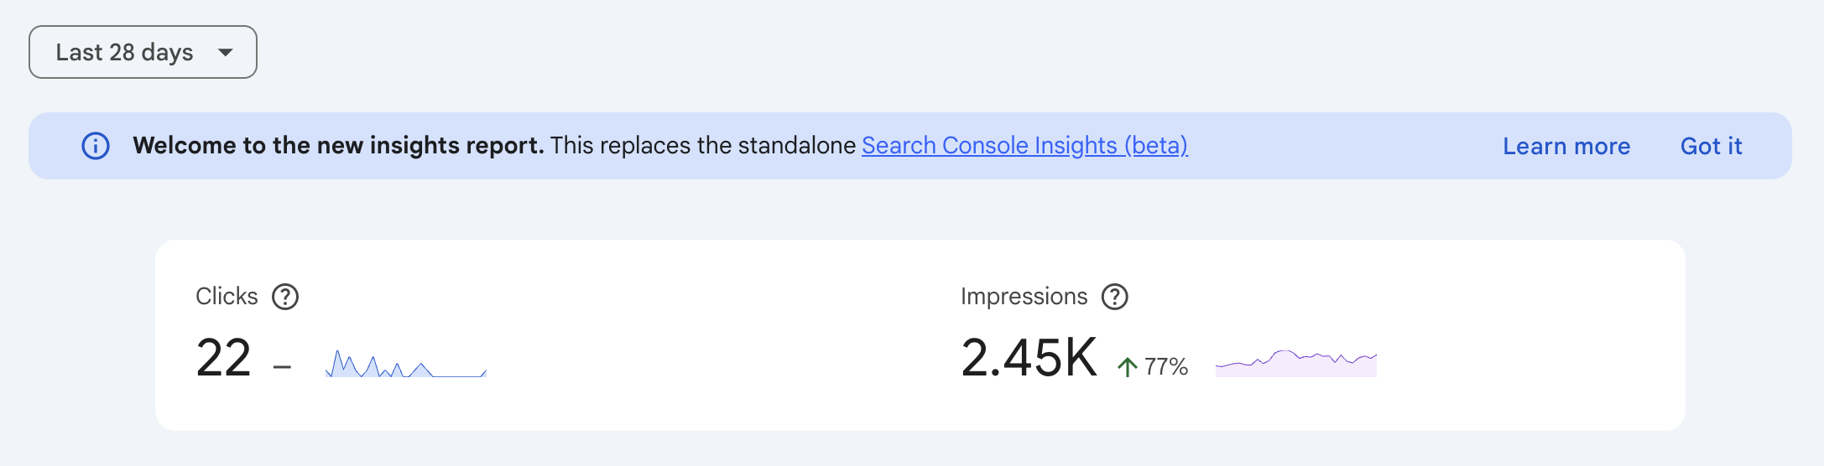The height and width of the screenshot is (466, 1824).
Task: Dismiss the banner with Got it
Action: click(1711, 146)
